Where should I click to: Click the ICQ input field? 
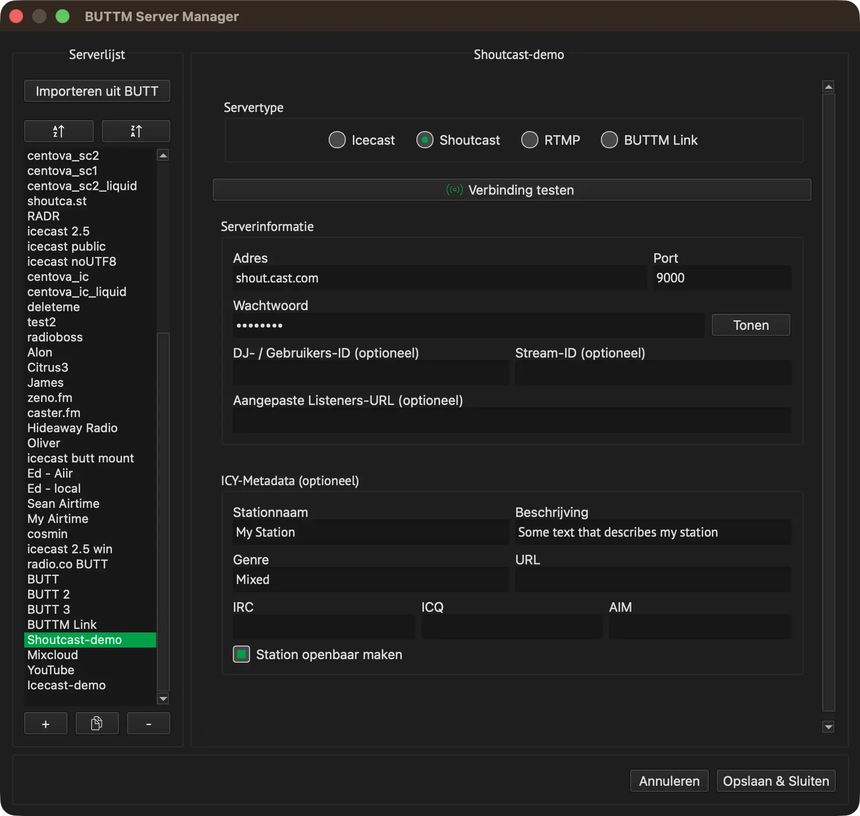click(512, 627)
